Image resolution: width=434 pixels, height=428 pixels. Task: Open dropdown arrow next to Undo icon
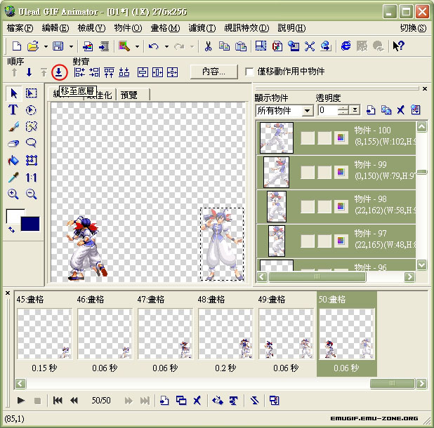(x=166, y=46)
